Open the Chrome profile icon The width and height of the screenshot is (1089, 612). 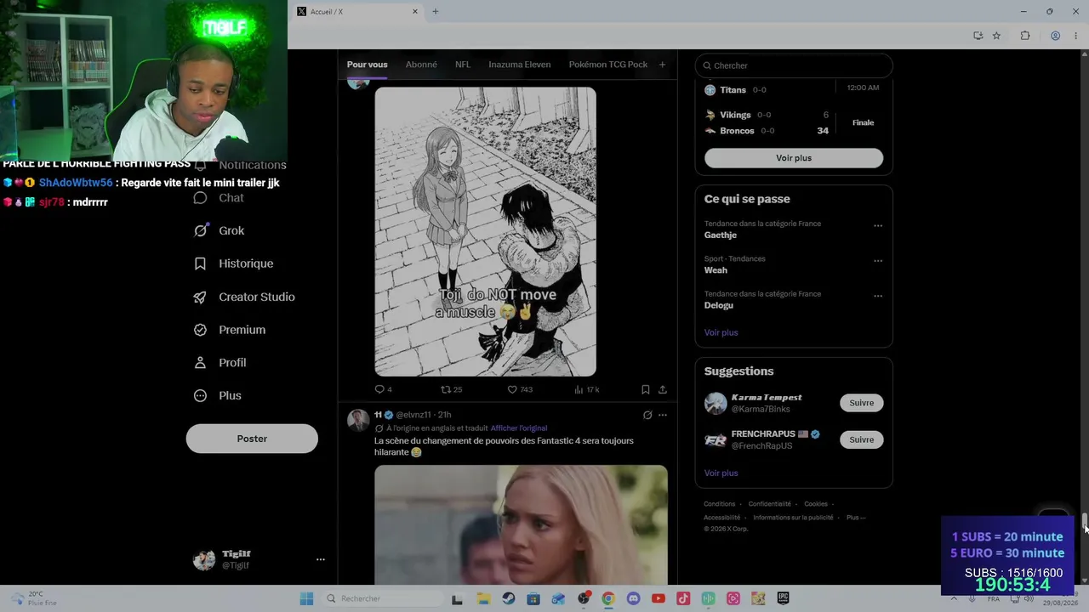1055,36
